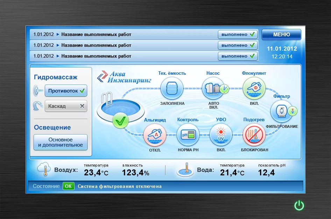Image resolution: width=331 pixels, height=219 pixels.
Task: Click the Воздух: label
Action: pyautogui.click(x=66, y=170)
